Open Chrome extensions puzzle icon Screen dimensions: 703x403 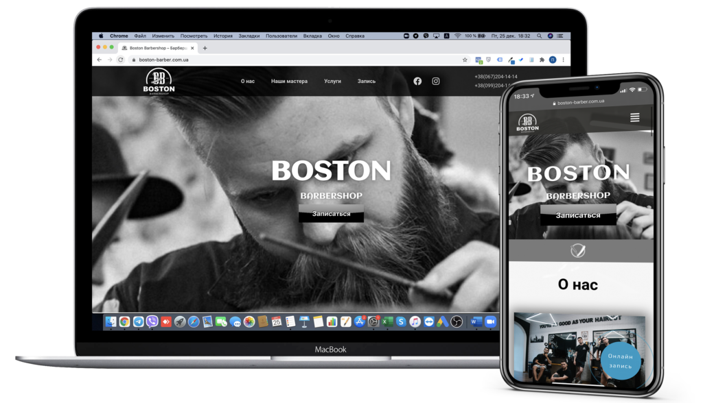point(542,60)
